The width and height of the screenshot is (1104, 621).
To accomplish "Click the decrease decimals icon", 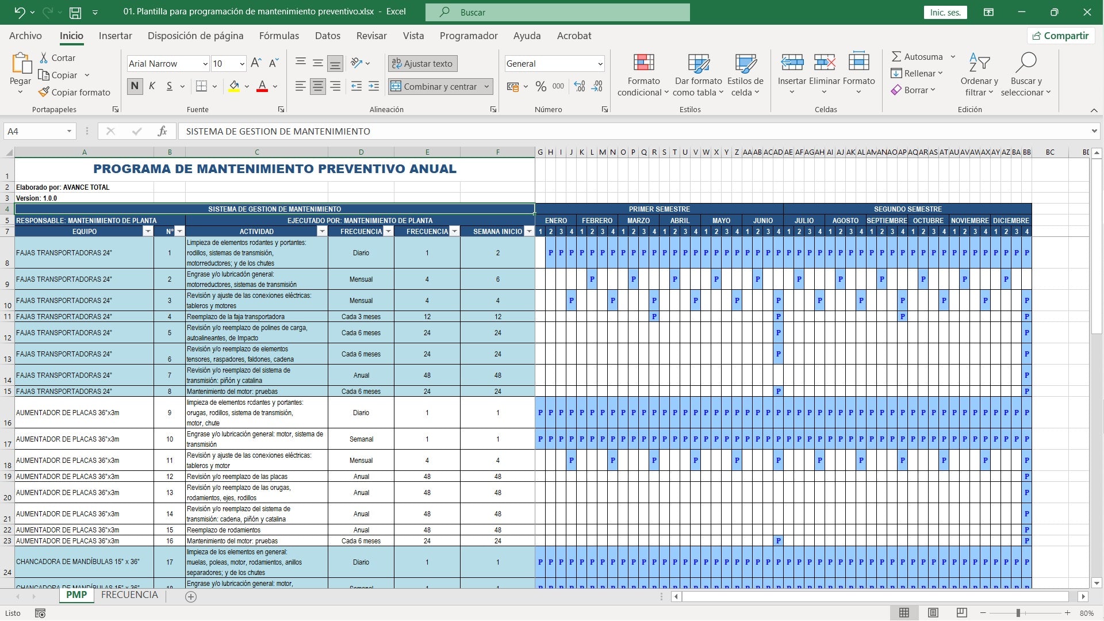I will pos(597,86).
